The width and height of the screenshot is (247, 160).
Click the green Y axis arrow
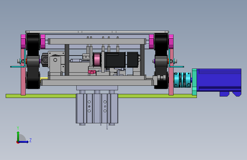[x=18, y=136]
